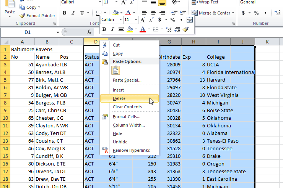The image size is (283, 188).
Task: Click the mini toolbar borders icon
Action: coord(156,29)
